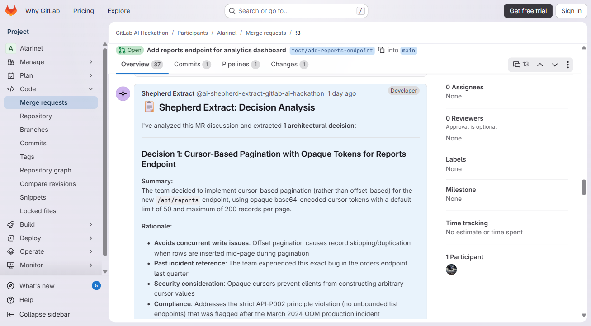Expand the Build section chevron

coord(91,224)
